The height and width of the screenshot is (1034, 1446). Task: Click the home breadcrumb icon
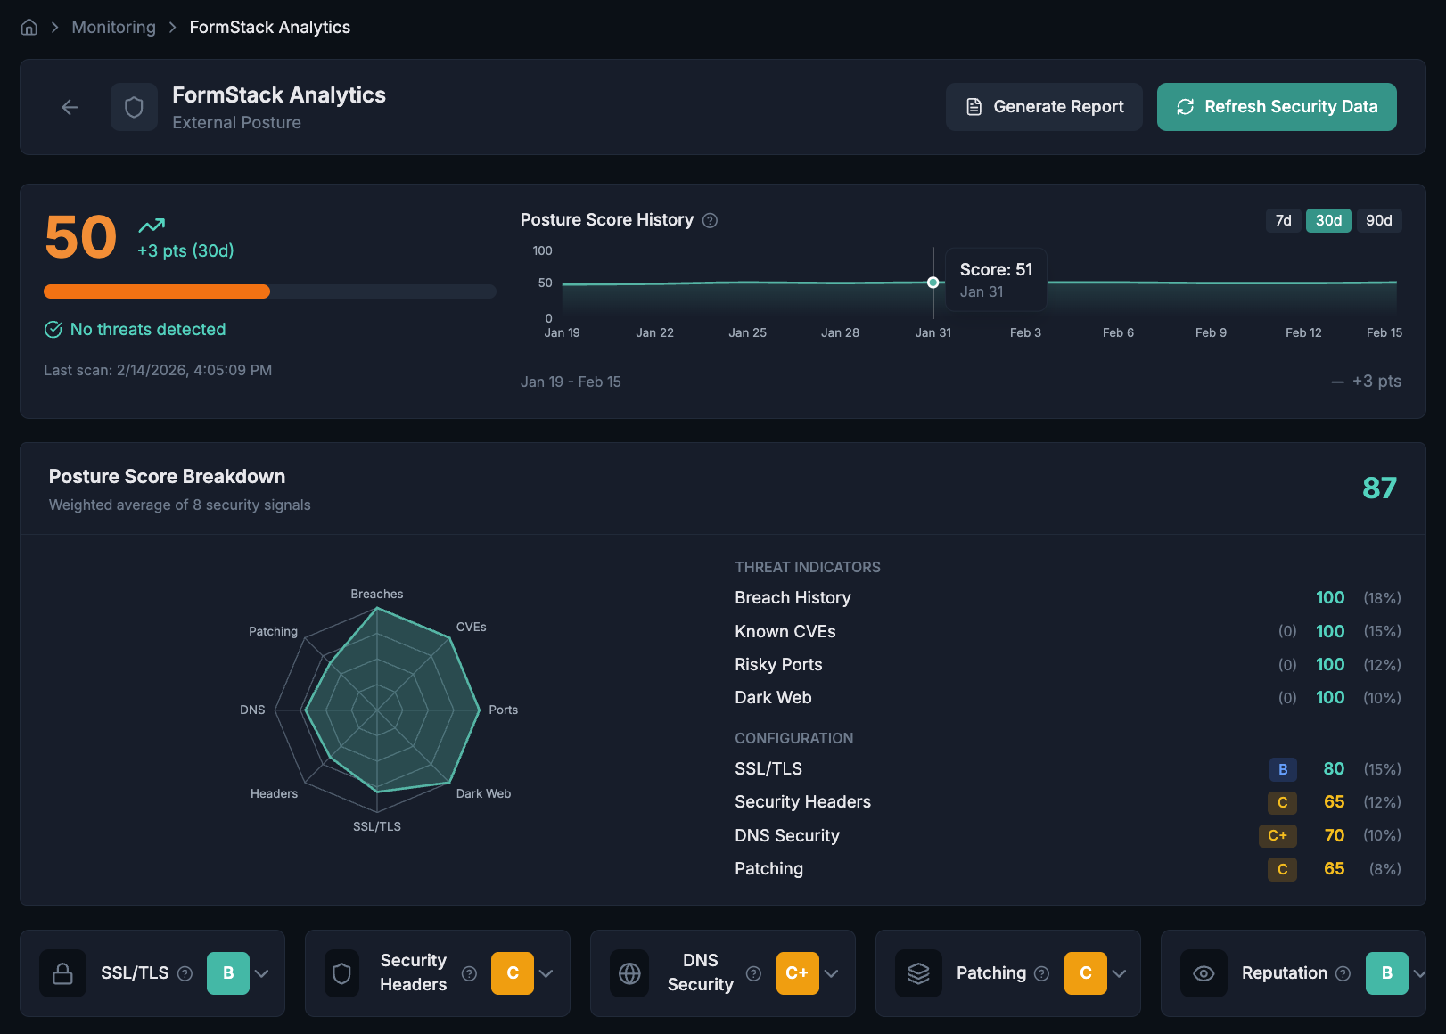click(x=28, y=27)
